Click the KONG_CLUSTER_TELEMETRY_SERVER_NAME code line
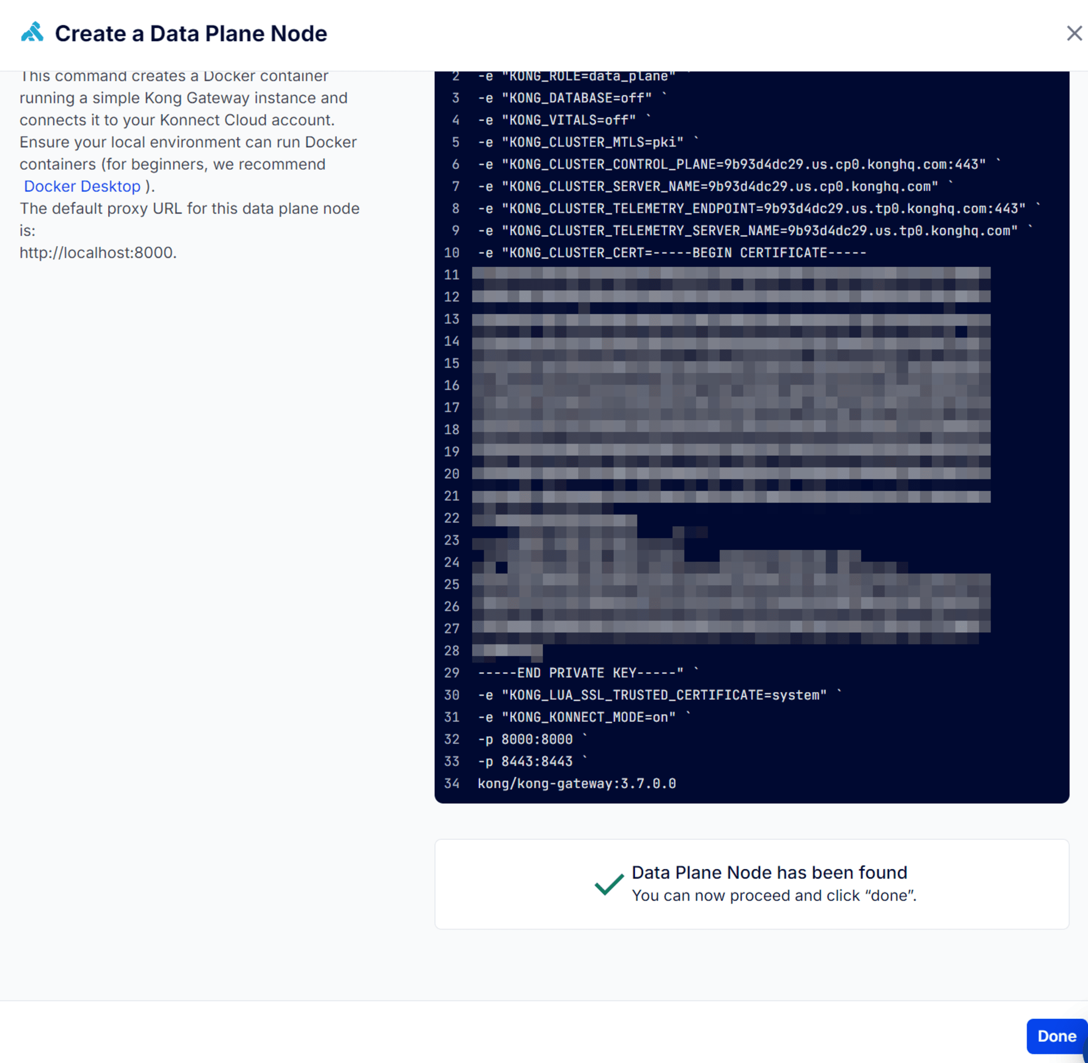 click(x=756, y=231)
